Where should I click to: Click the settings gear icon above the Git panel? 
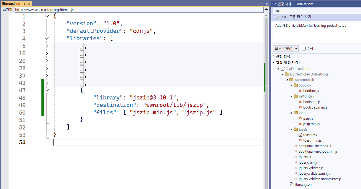click(x=267, y=4)
